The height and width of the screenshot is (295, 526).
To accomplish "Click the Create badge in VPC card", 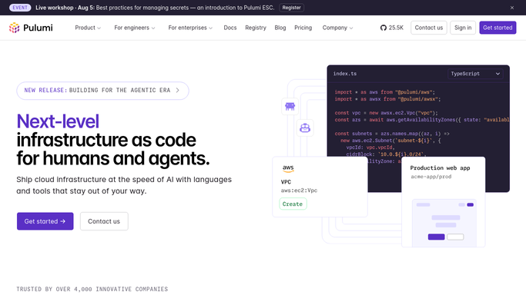I will [293, 204].
